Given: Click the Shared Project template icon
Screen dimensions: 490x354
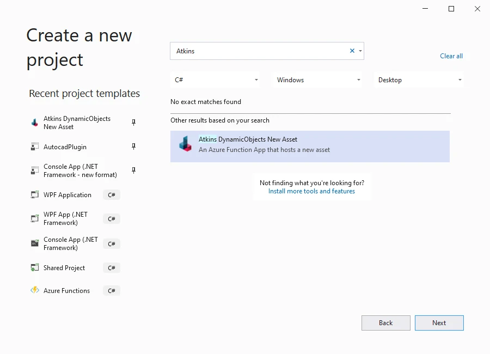Looking at the screenshot, I should (34, 267).
